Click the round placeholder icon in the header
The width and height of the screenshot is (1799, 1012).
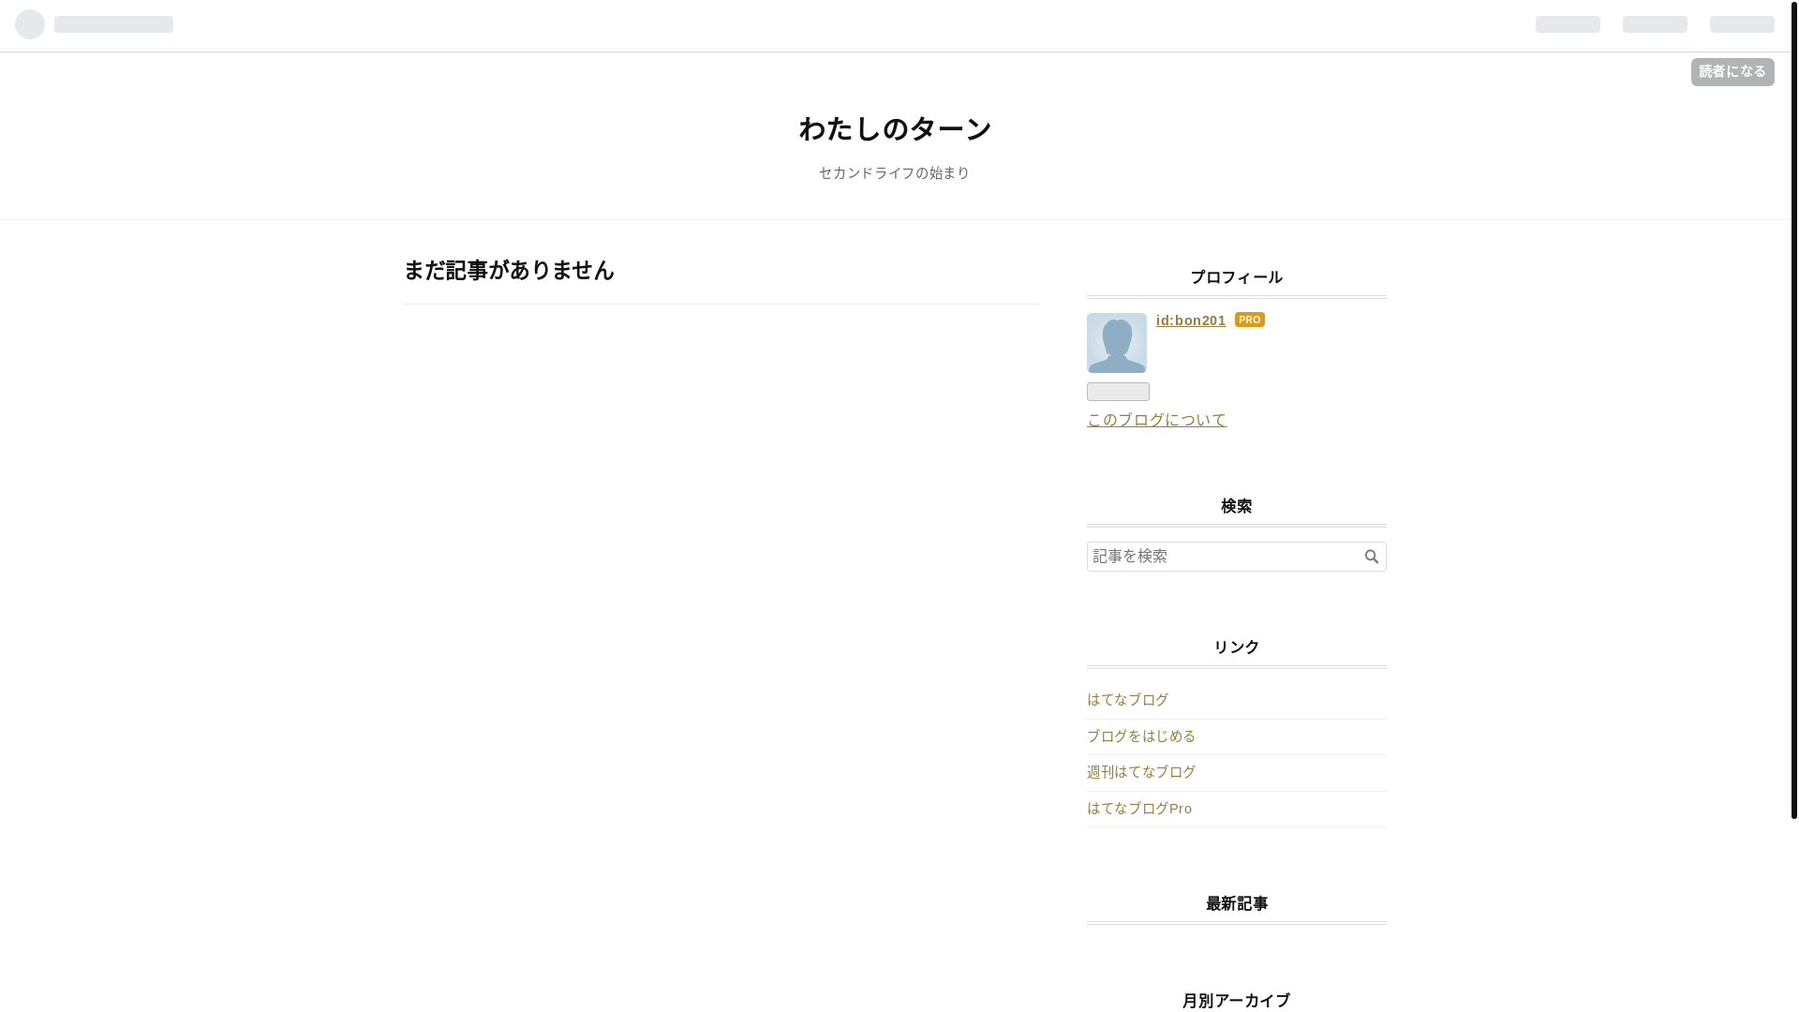pos(30,24)
